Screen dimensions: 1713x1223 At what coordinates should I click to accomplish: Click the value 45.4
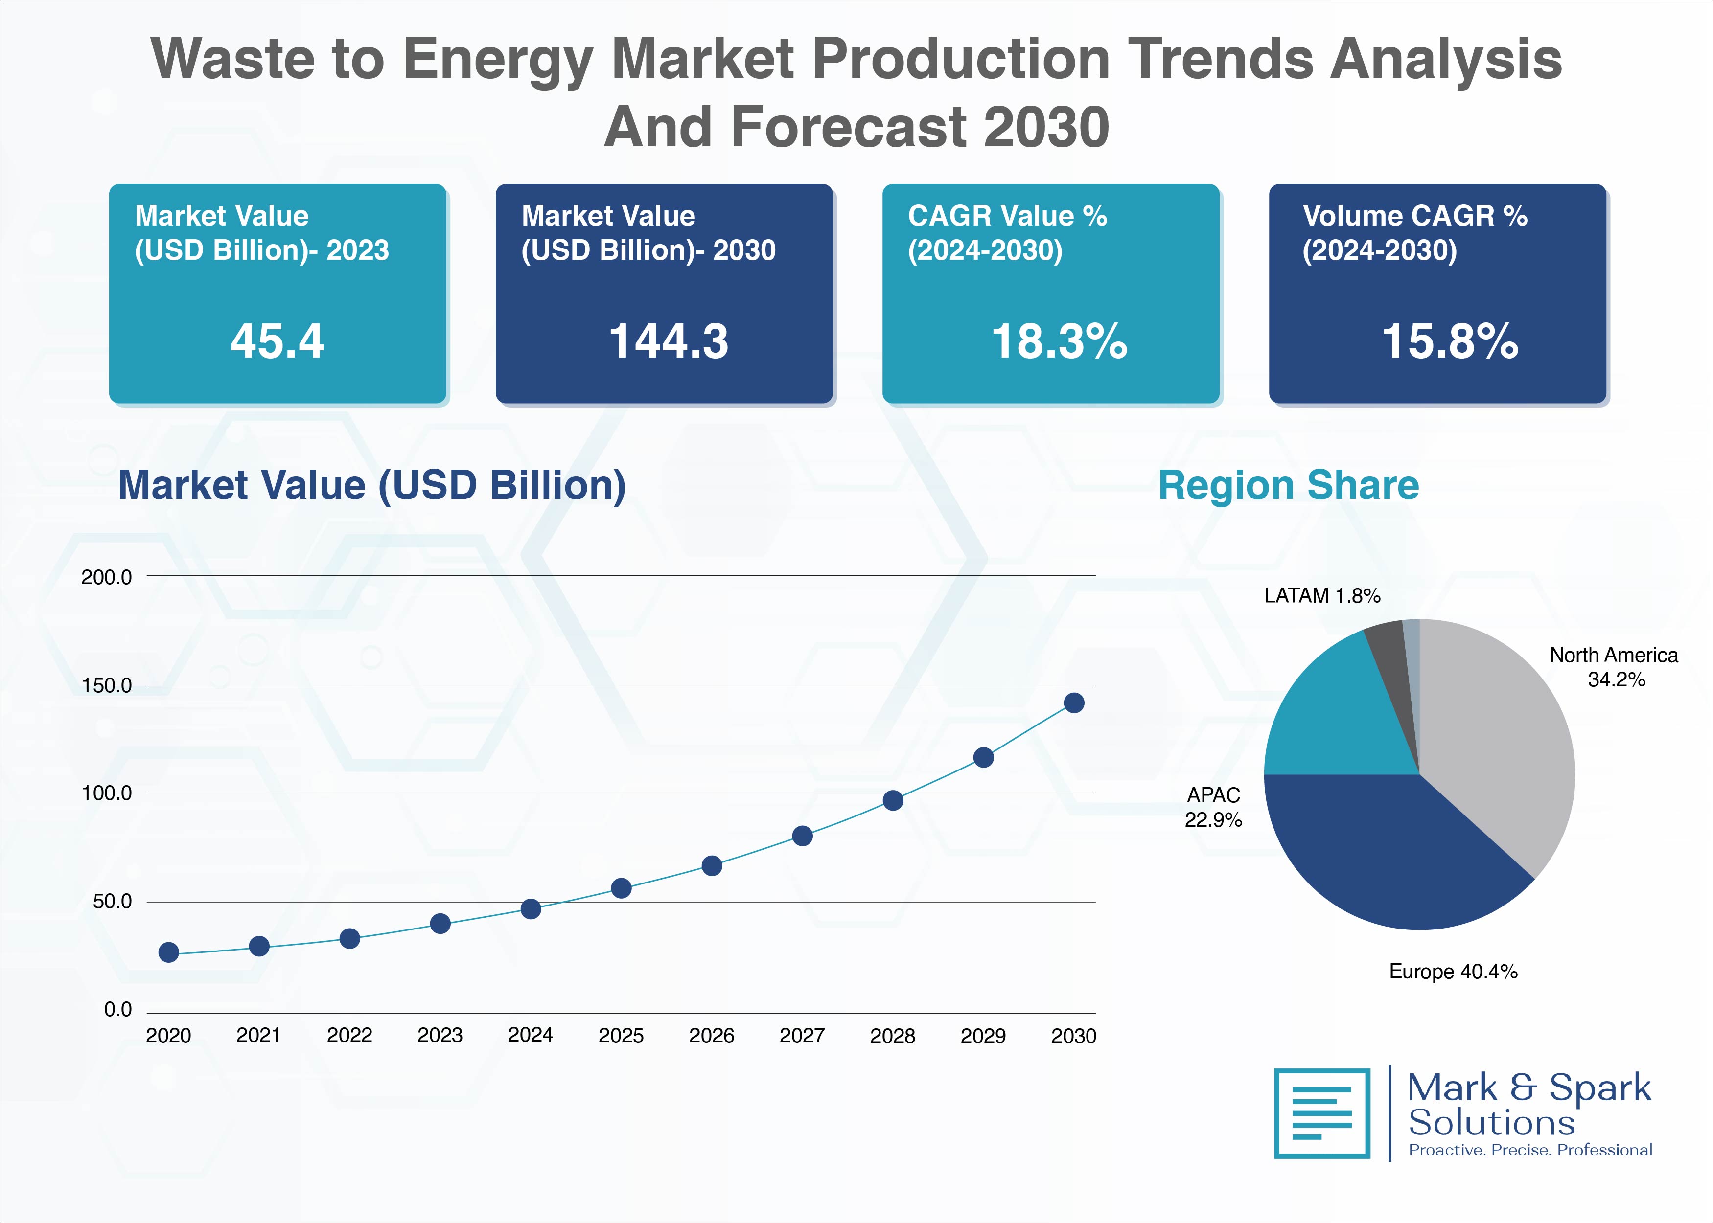point(277,341)
